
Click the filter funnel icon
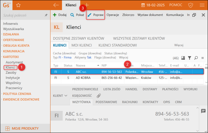coord(189,58)
